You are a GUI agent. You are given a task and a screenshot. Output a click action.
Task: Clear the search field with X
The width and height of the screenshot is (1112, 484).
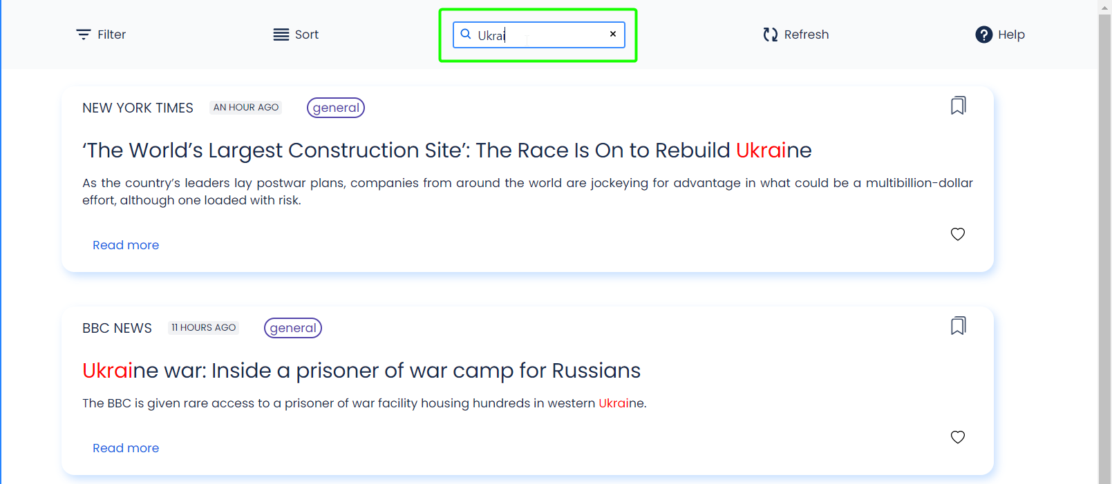pos(613,34)
